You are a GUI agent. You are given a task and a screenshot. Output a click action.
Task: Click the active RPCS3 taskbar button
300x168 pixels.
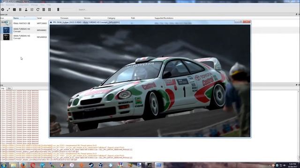pyautogui.click(x=159, y=165)
